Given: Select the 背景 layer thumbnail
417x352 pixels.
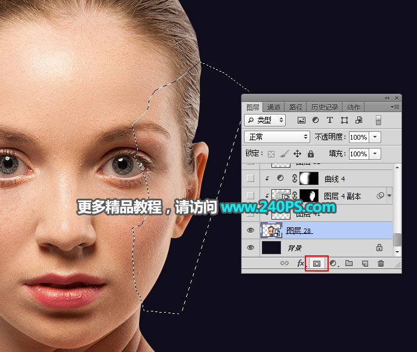Looking at the screenshot, I should point(271,248).
